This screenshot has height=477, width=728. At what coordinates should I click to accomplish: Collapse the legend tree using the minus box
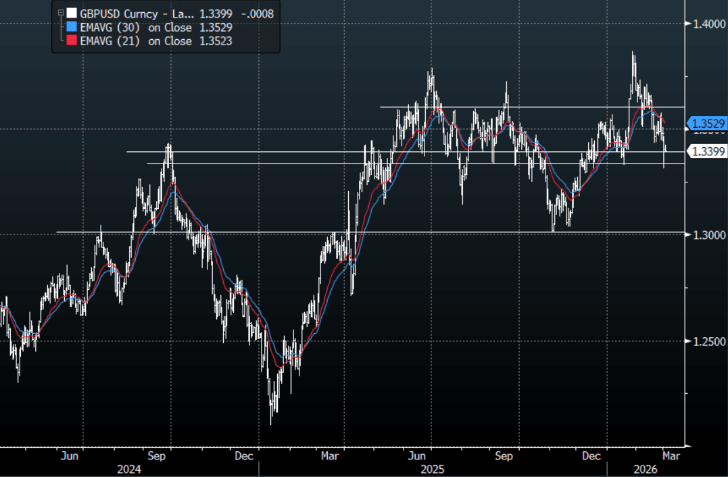61,13
